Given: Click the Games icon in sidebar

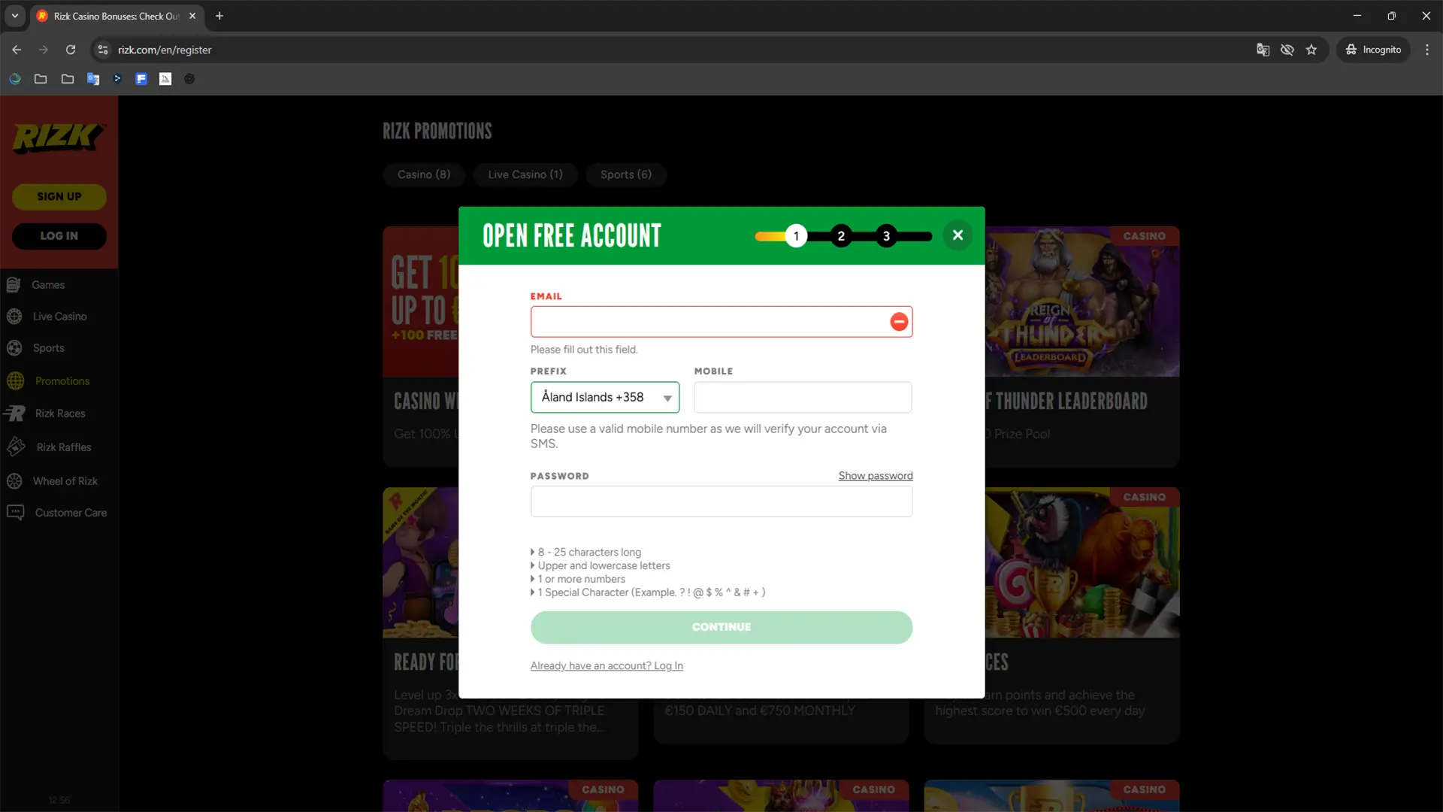Looking at the screenshot, I should (14, 285).
